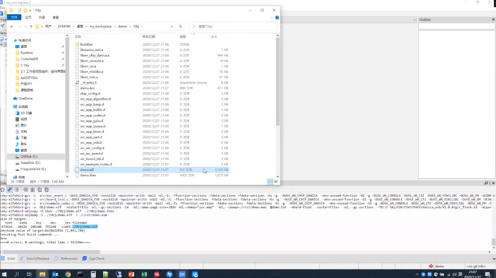Sort files by date modified column
This screenshot has width=496, height=278.
click(x=149, y=37)
